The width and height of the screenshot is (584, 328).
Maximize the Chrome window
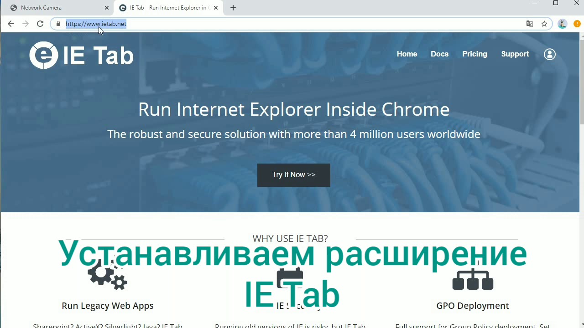tap(556, 4)
